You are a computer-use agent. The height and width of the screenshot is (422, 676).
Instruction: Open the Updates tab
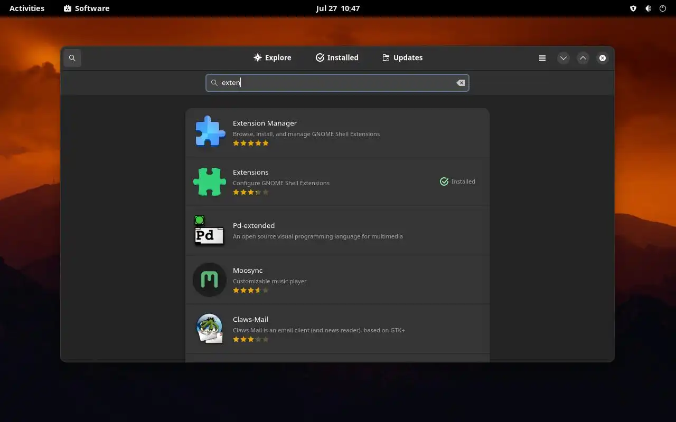click(x=402, y=58)
